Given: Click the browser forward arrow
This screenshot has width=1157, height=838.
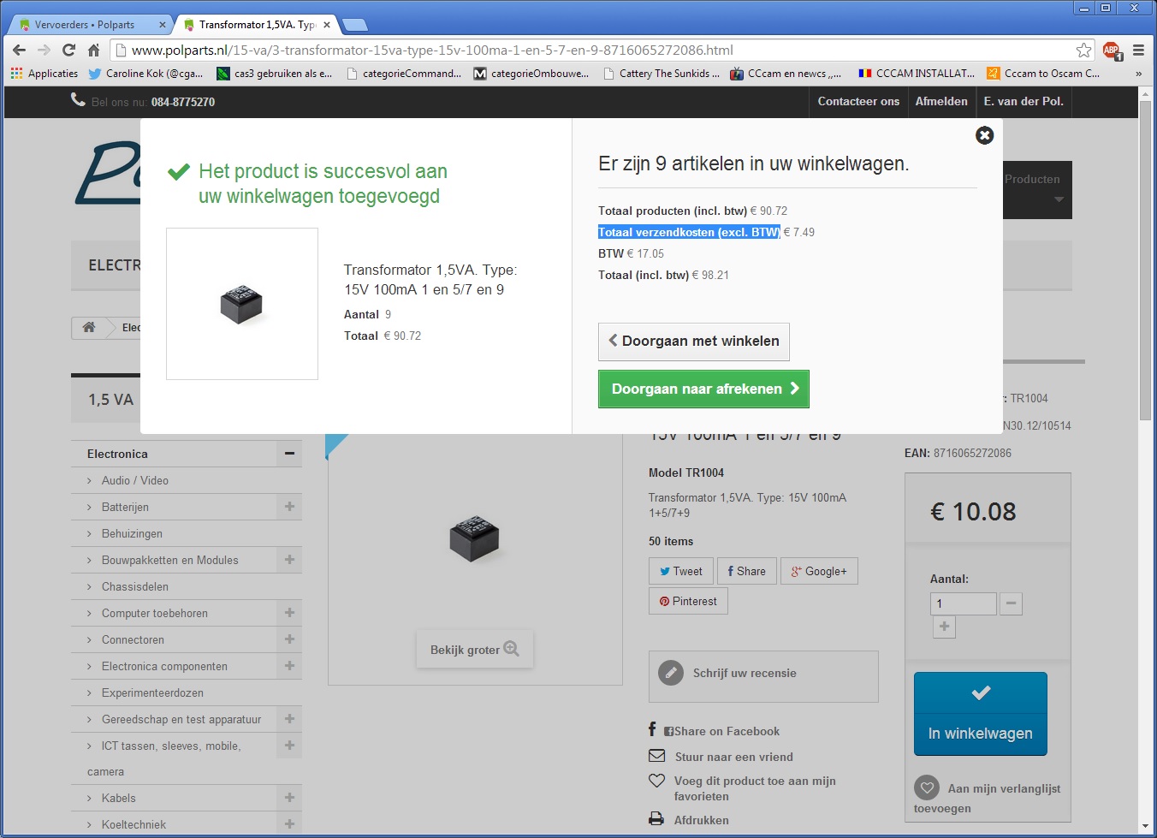Looking at the screenshot, I should (x=44, y=50).
